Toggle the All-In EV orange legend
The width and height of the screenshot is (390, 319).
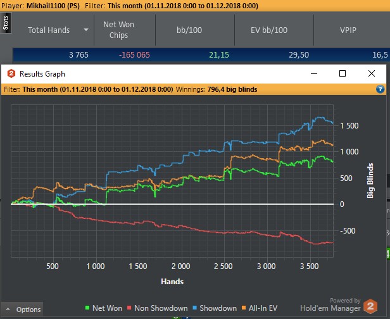pyautogui.click(x=260, y=308)
